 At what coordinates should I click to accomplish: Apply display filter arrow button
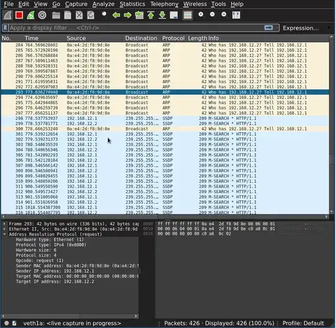269,27
